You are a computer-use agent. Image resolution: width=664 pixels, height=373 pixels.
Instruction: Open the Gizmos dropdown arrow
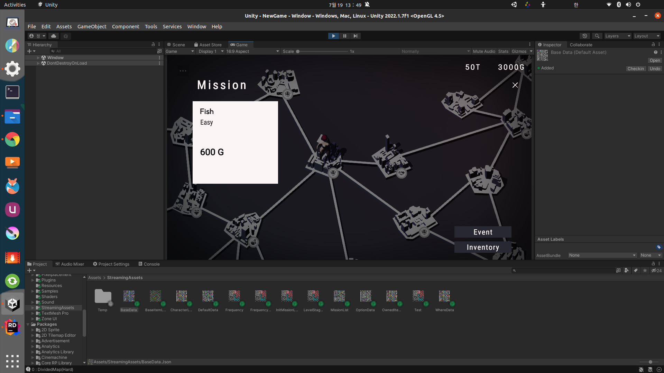click(531, 51)
